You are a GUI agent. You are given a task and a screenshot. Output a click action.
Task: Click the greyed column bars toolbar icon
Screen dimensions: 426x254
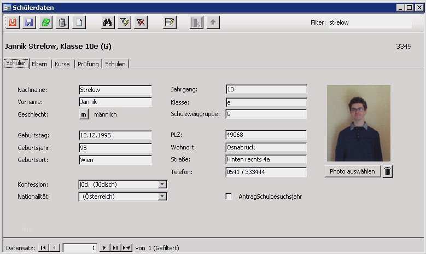(196, 22)
